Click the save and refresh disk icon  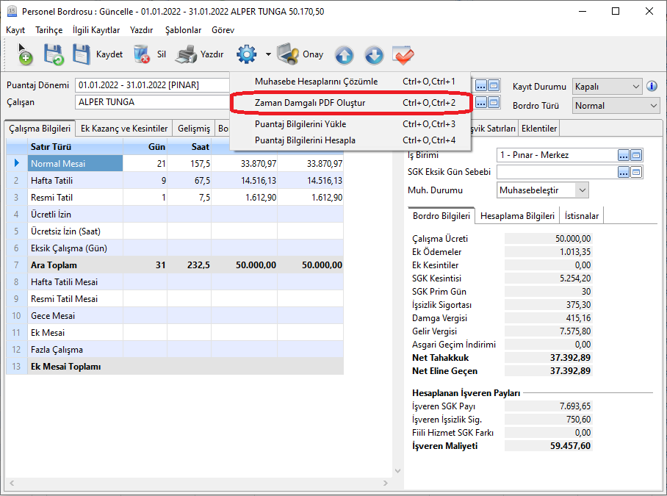pos(54,54)
